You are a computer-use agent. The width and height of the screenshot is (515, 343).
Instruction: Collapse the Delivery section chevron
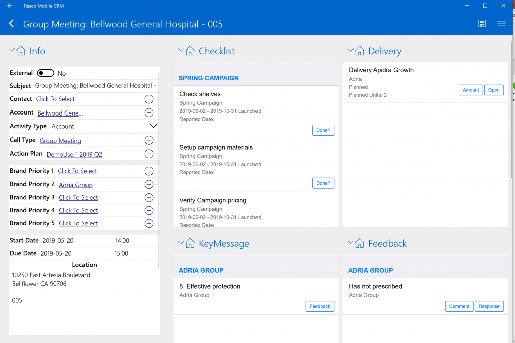pos(350,50)
